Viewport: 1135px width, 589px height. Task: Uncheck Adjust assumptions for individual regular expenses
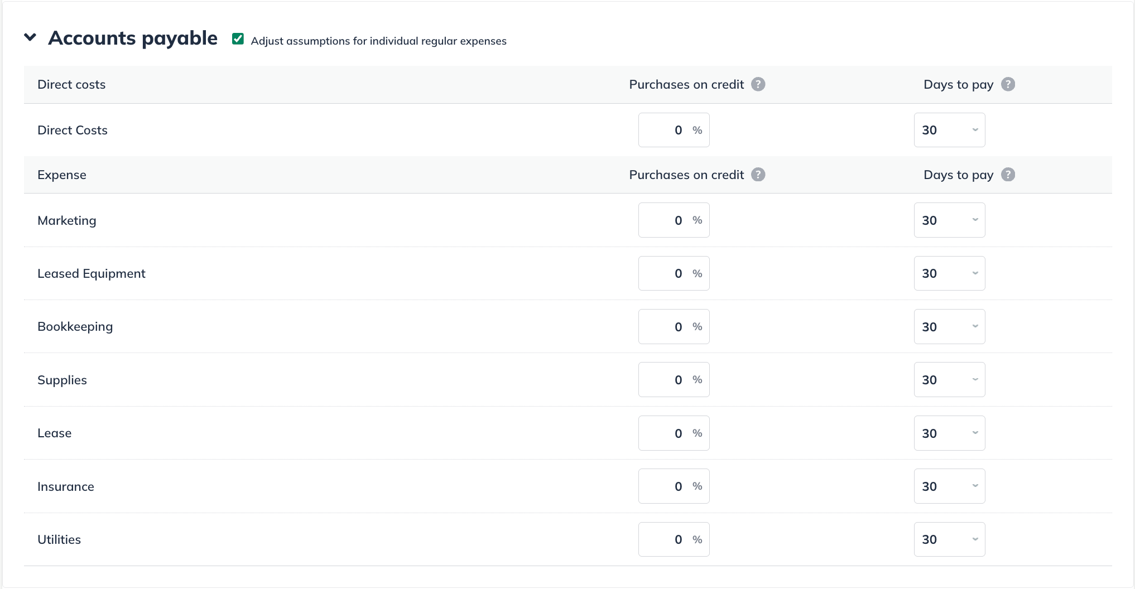pyautogui.click(x=238, y=39)
